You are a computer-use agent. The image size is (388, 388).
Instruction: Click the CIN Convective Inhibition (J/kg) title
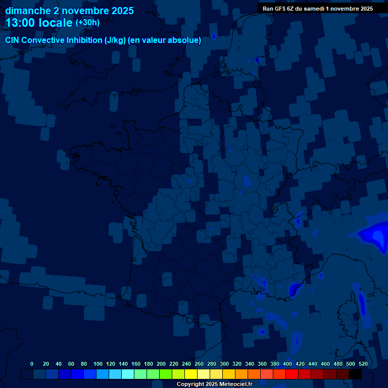point(65,40)
